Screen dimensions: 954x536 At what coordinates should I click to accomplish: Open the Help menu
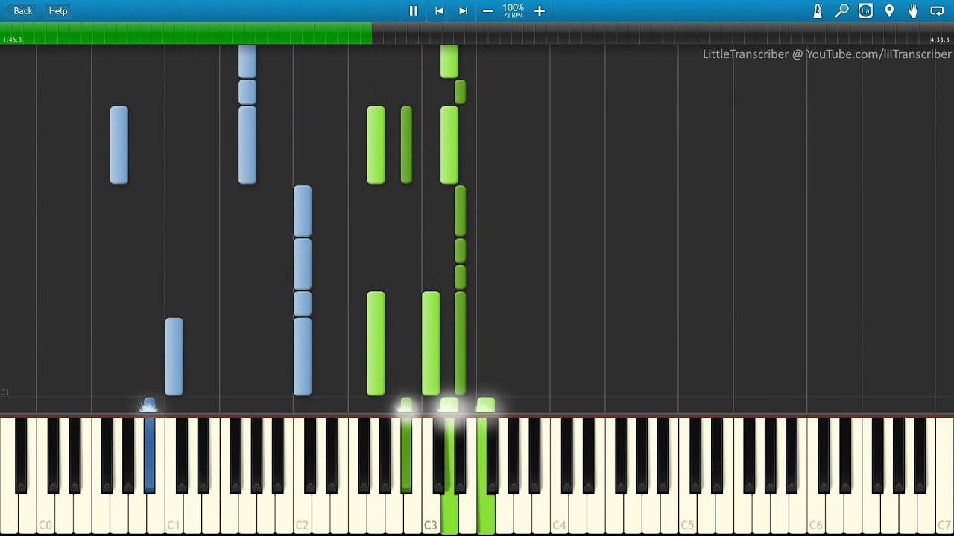[58, 11]
